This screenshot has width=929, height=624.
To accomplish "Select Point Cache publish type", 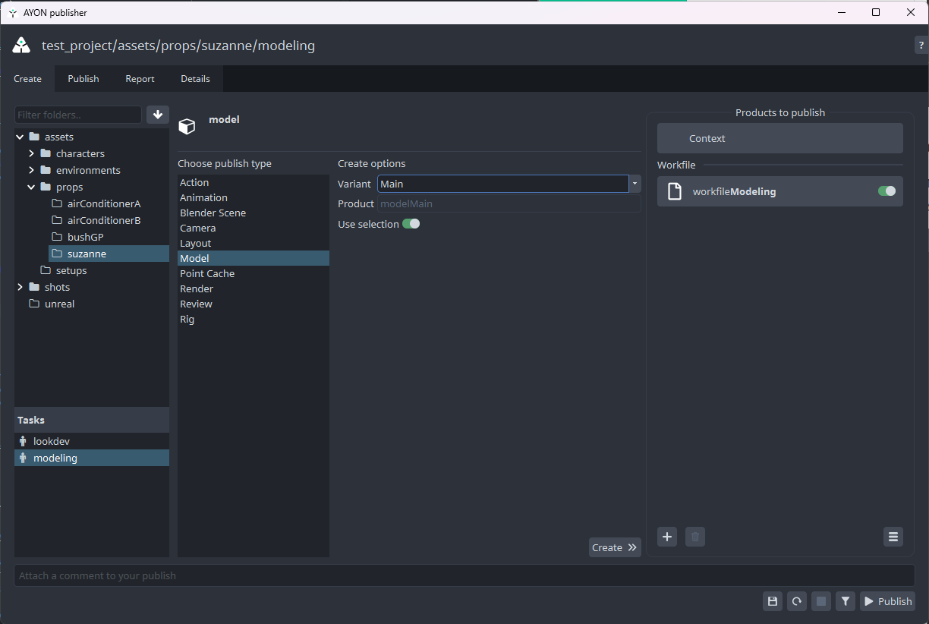I will (254, 273).
